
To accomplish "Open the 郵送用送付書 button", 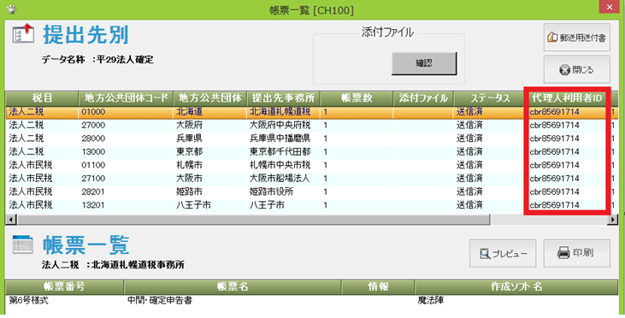I will [577, 38].
